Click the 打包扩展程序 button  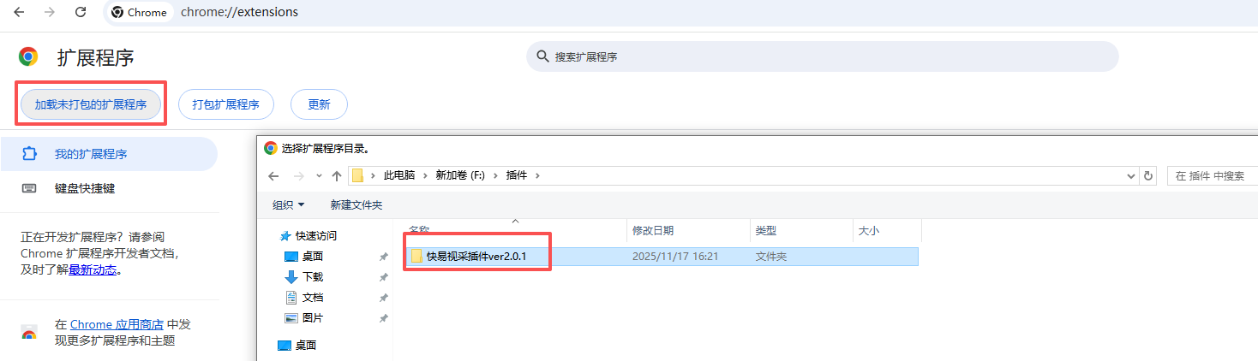tap(225, 104)
